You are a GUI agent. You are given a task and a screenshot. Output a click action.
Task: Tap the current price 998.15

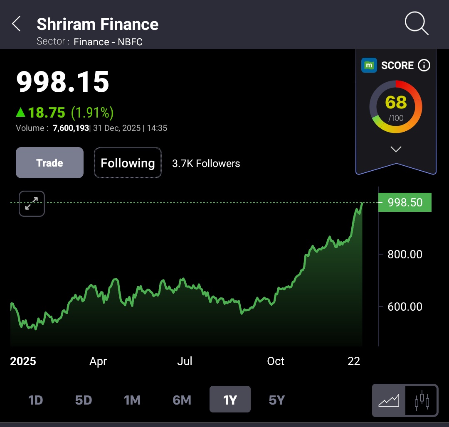coord(63,82)
